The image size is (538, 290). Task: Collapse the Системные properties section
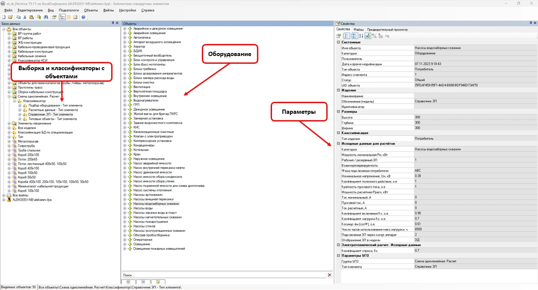[x=338, y=42]
